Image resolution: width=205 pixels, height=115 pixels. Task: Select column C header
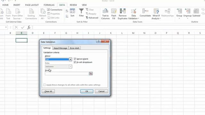click(21, 33)
